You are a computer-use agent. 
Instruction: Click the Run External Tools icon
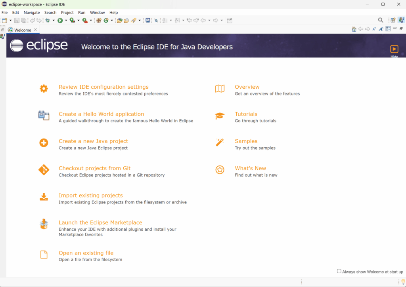click(85, 21)
